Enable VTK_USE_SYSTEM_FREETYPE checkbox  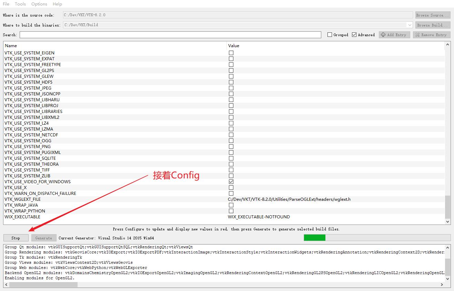(x=231, y=65)
